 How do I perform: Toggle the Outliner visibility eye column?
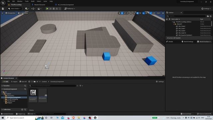coord(167,19)
